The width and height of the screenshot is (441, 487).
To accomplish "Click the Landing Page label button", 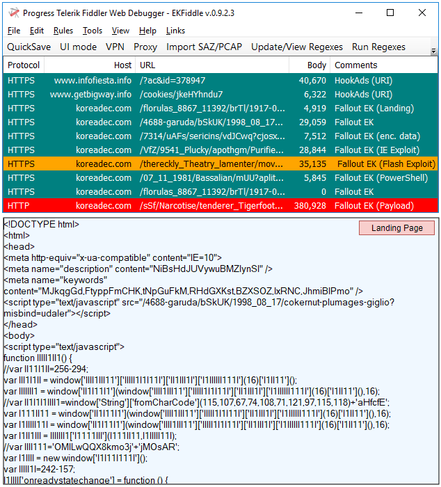I will click(x=396, y=228).
